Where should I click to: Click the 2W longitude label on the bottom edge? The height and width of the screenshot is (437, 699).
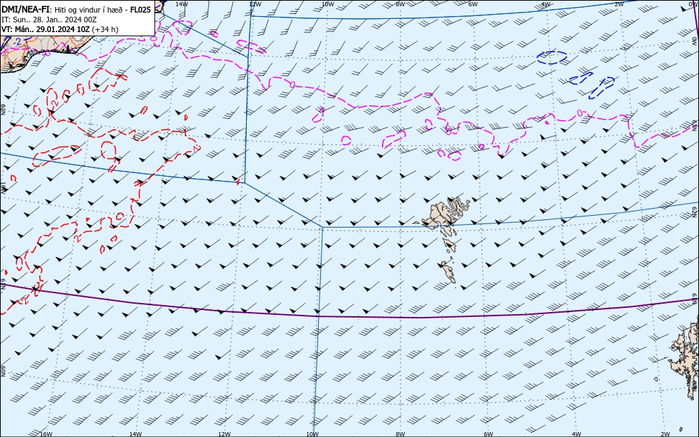coord(665,434)
